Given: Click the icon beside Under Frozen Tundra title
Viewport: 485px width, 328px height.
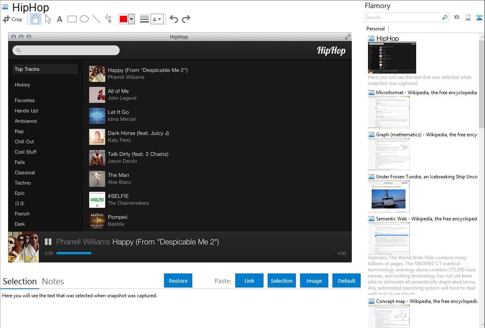Looking at the screenshot, I should click(371, 177).
